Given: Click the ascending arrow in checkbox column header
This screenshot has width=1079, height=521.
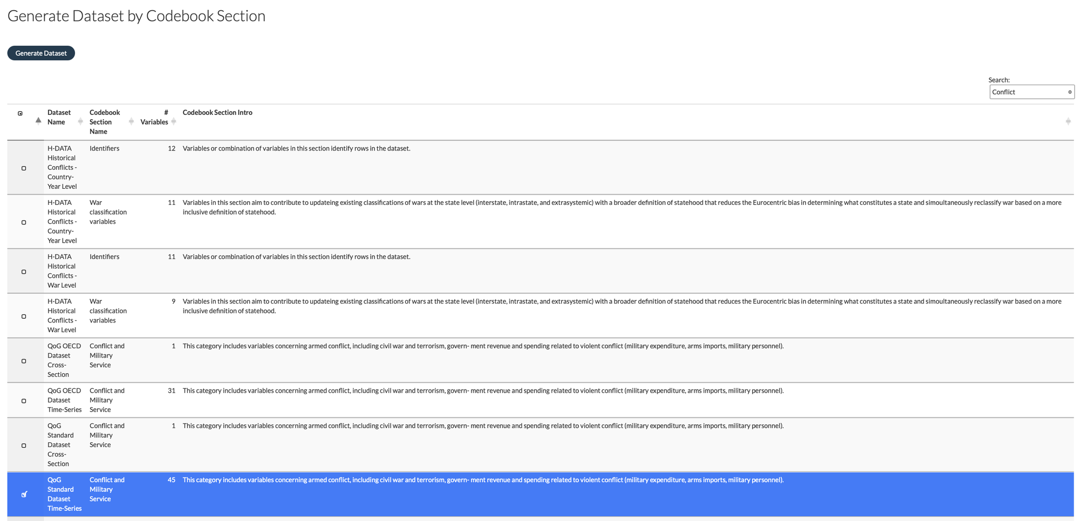Looking at the screenshot, I should point(38,120).
